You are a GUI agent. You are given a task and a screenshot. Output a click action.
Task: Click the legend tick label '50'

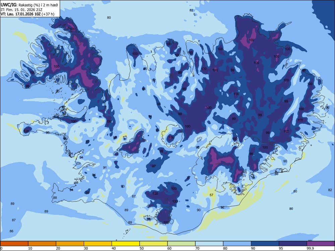click(142, 248)
